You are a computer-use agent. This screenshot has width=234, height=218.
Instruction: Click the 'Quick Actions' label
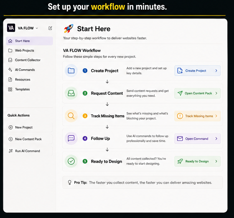tap(18, 115)
